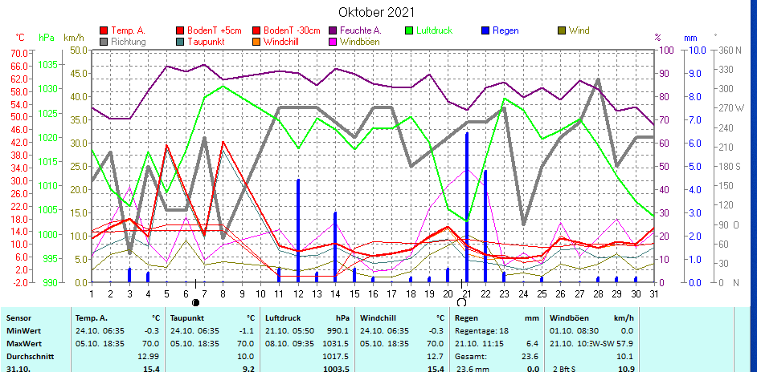Click the green Luftdruck legend swatch
This screenshot has width=757, height=372.
(x=409, y=30)
